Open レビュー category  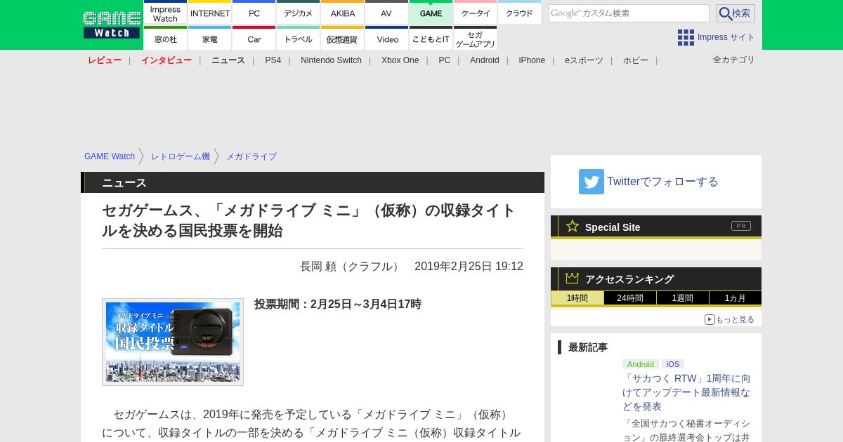[x=105, y=60]
